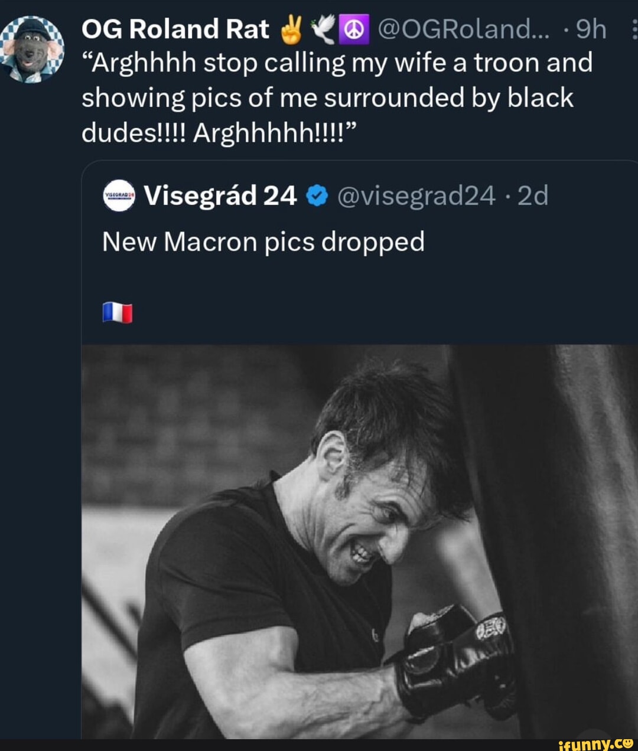Open the OG Roland Rat display name
Image resolution: width=638 pixels, height=751 pixels.
[175, 30]
